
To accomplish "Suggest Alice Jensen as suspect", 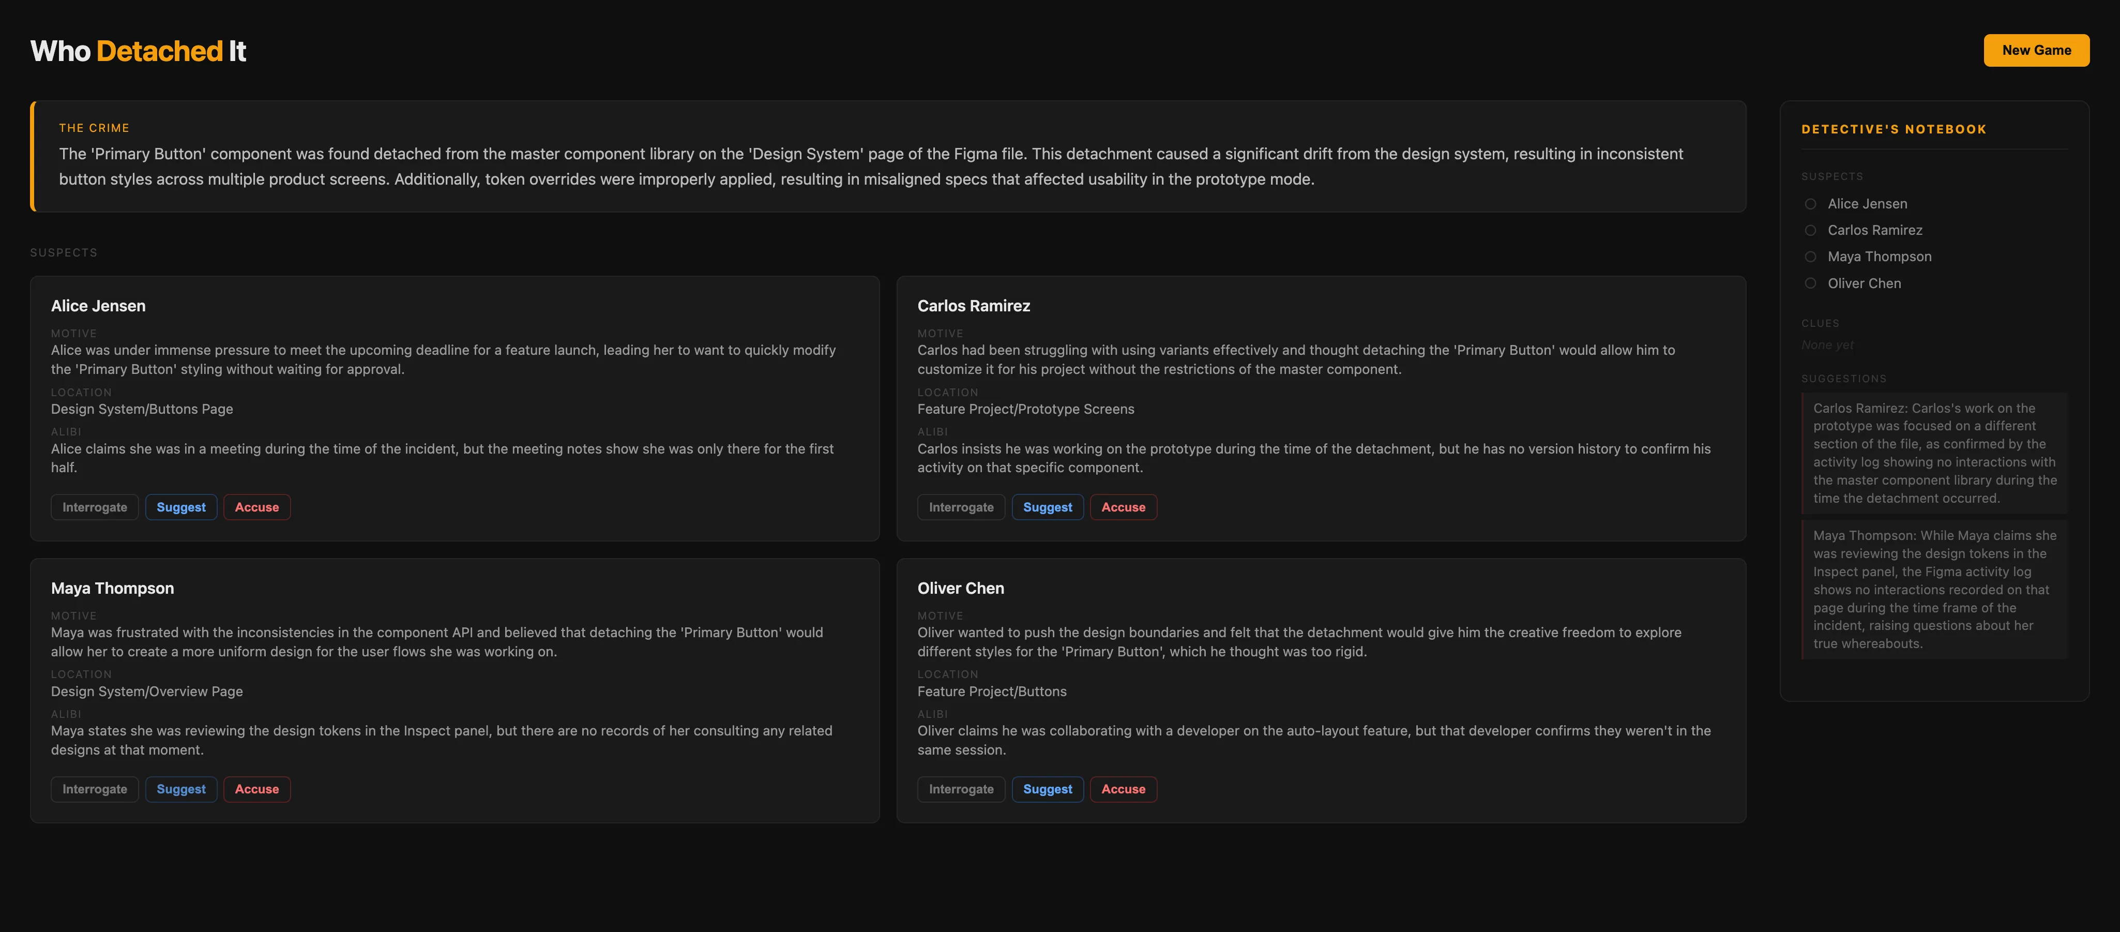I will tap(181, 507).
